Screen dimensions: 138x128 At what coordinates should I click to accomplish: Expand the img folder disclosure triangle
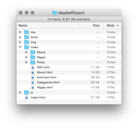tap(20, 42)
